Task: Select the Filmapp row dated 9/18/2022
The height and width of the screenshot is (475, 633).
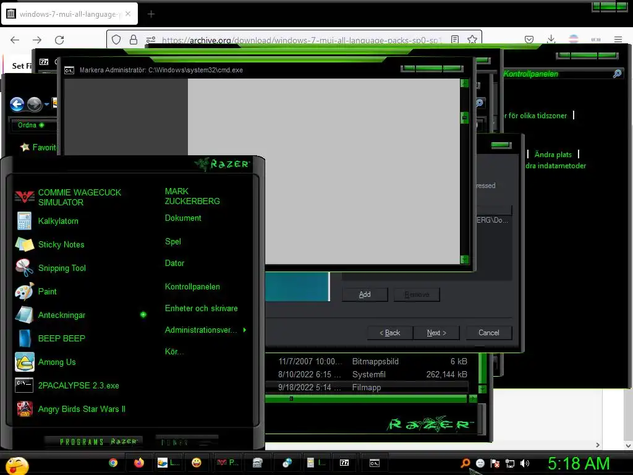Action: point(367,387)
